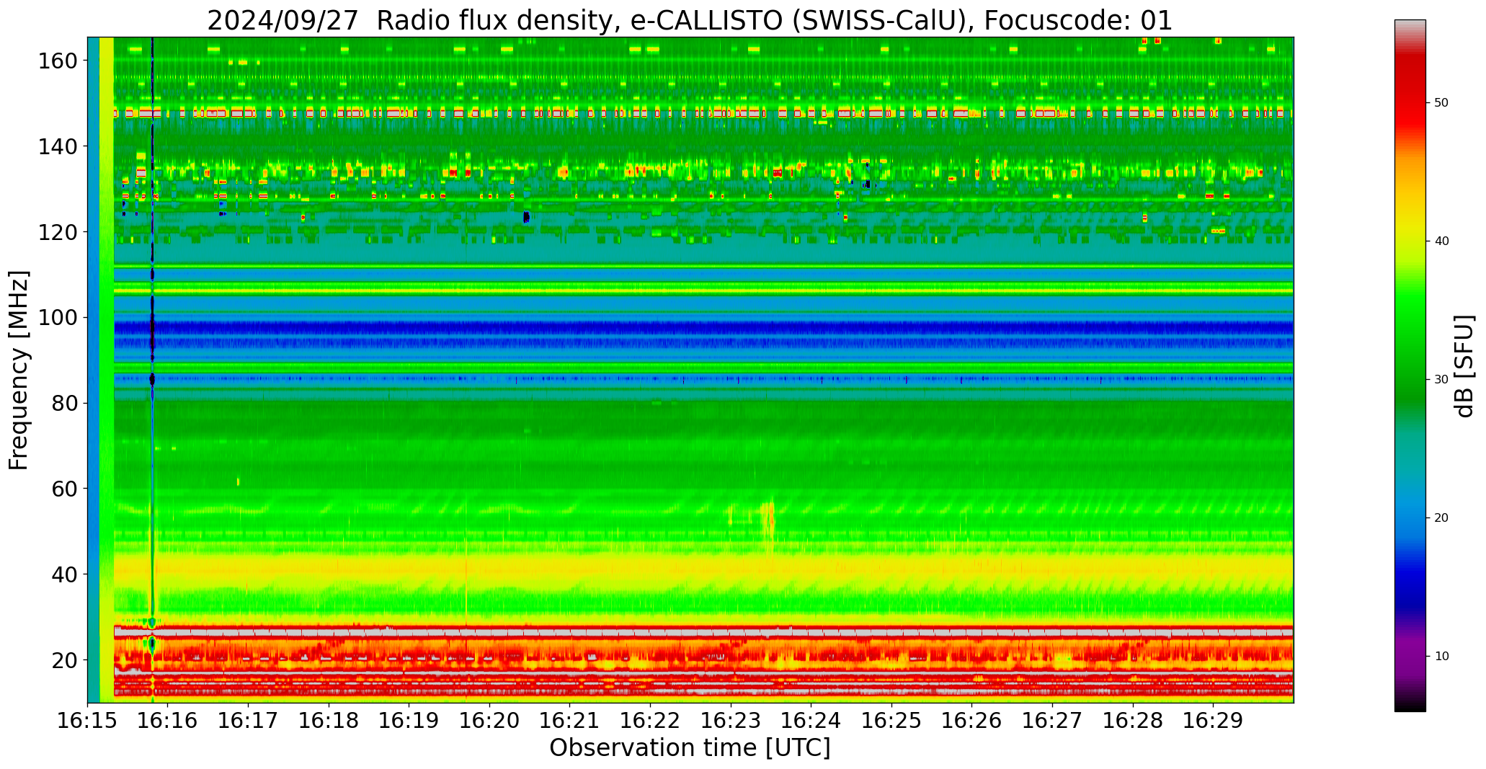Screen dimensions: 1486x769
Task: Click the 16:22 time tick label
Action: click(650, 720)
